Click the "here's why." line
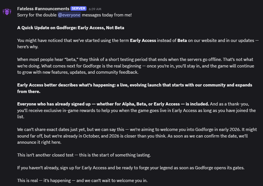 coord(28,47)
